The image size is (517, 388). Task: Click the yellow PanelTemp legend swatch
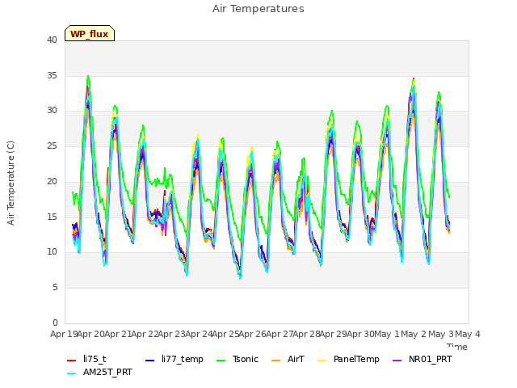pyautogui.click(x=322, y=361)
